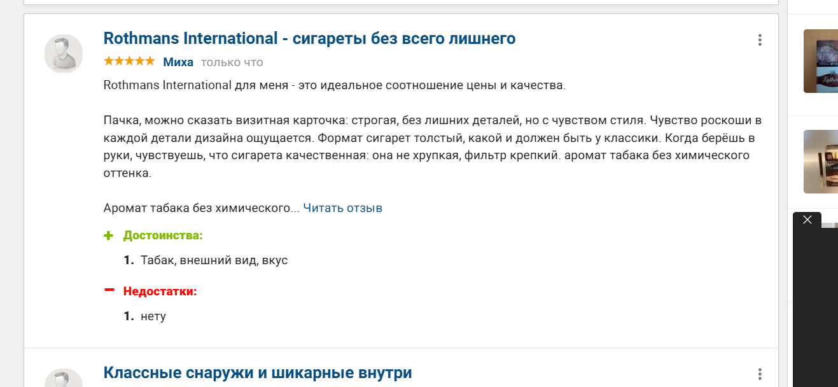Viewport: 838px width, 387px height.
Task: Open three-dot menu of 'Классные снаружи' review
Action: click(760, 374)
